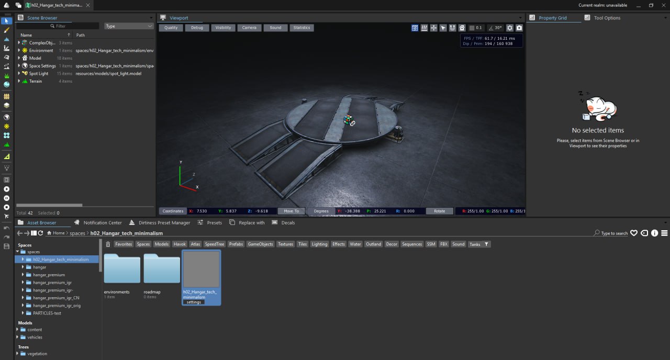Click the camera screenshot icon in viewport

519,28
